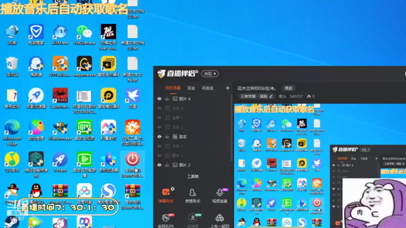Screen dimensions: 406x228
Task: Click the live preview desktop thumbnail
Action: coord(320,166)
